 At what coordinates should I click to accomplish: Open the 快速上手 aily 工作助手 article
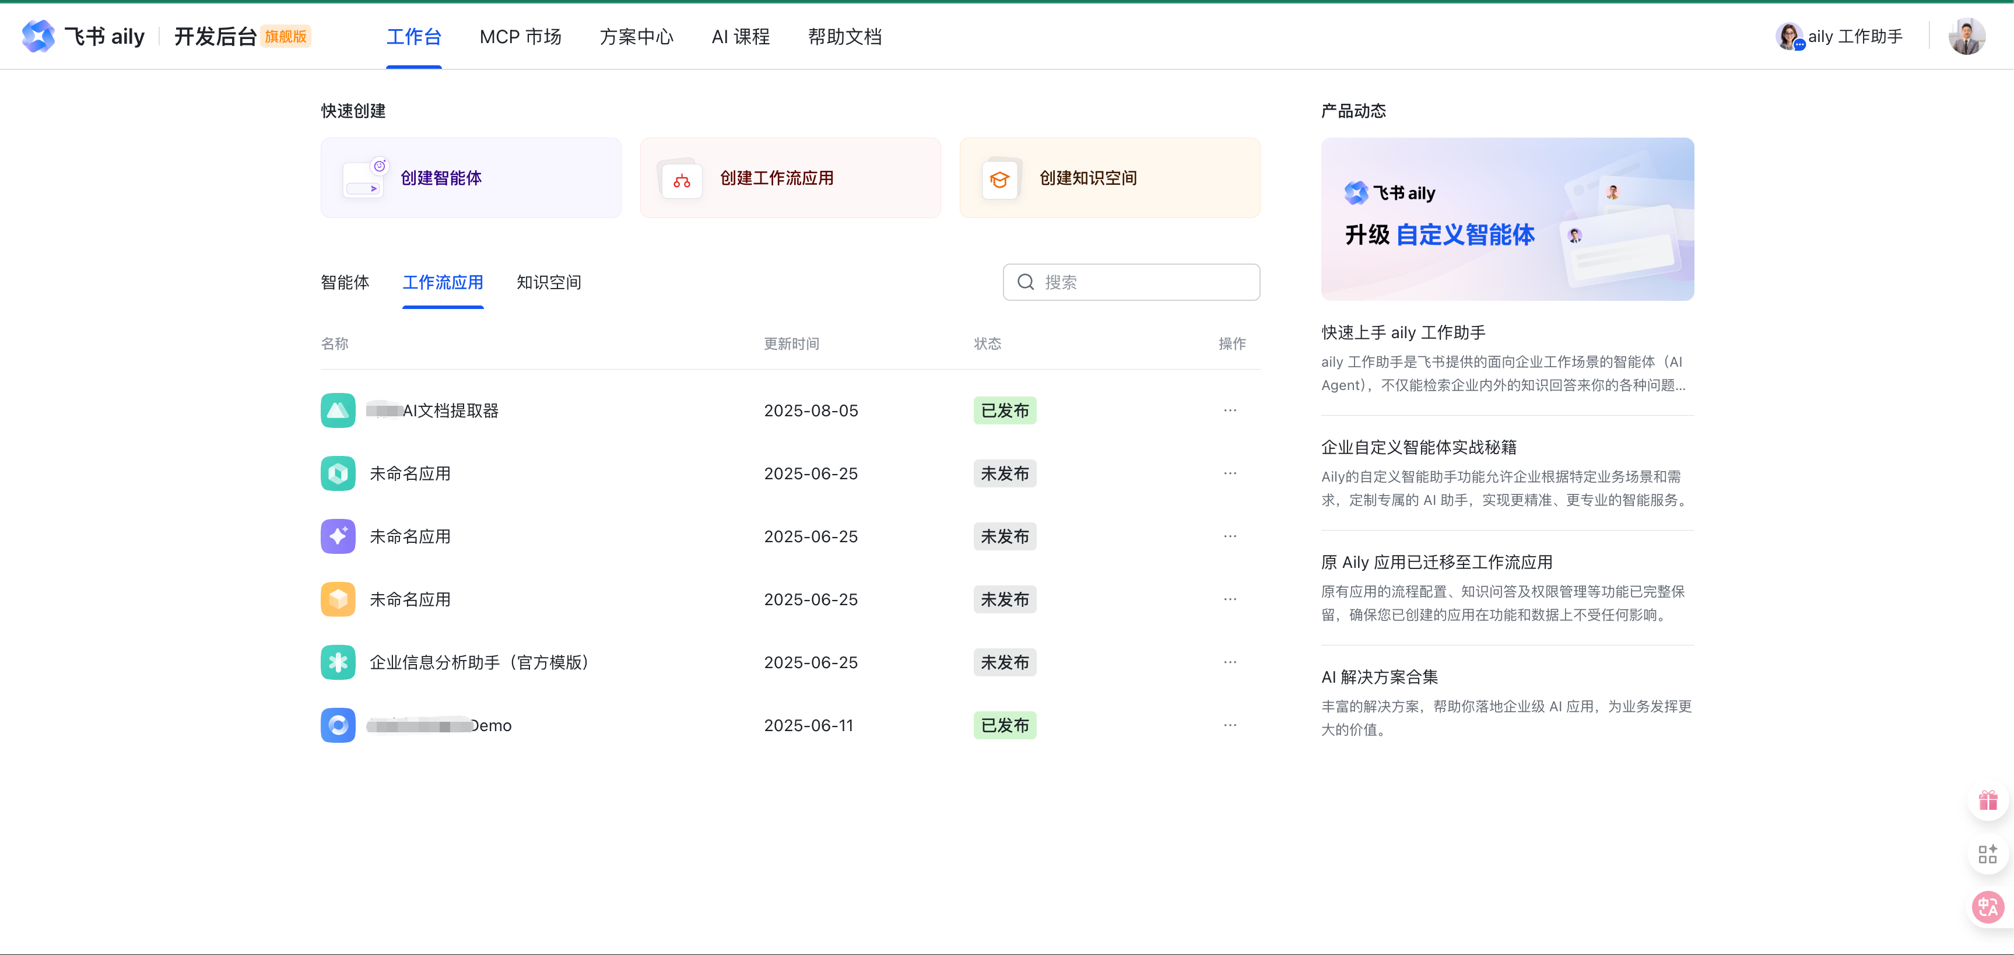click(1404, 333)
